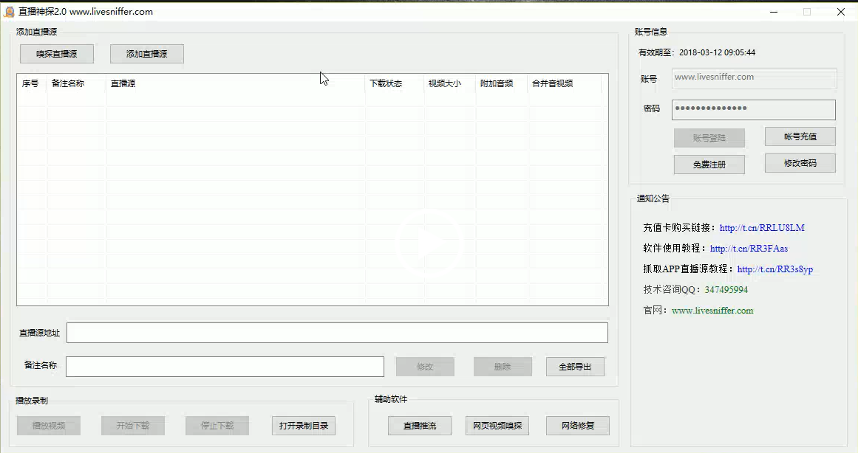Viewport: 858px width, 453px height.
Task: Focus the 直播源地址 input field
Action: click(x=337, y=333)
